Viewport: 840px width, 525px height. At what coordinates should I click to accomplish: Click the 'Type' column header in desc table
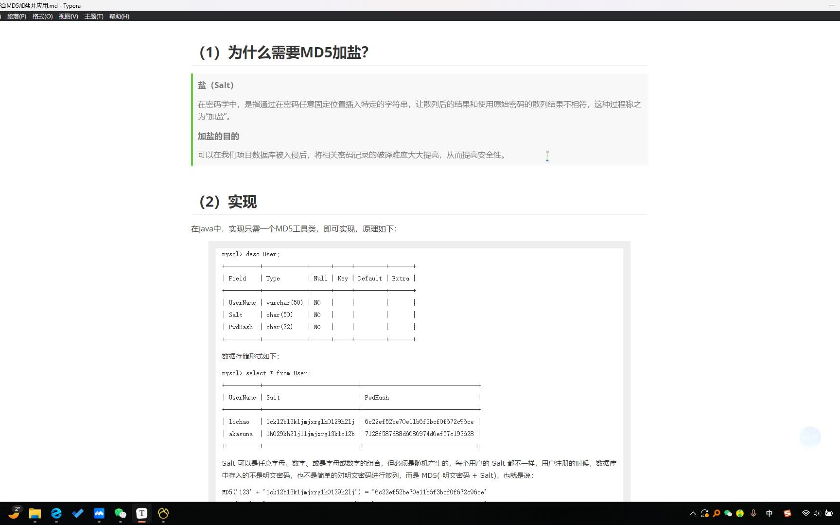[x=273, y=279]
